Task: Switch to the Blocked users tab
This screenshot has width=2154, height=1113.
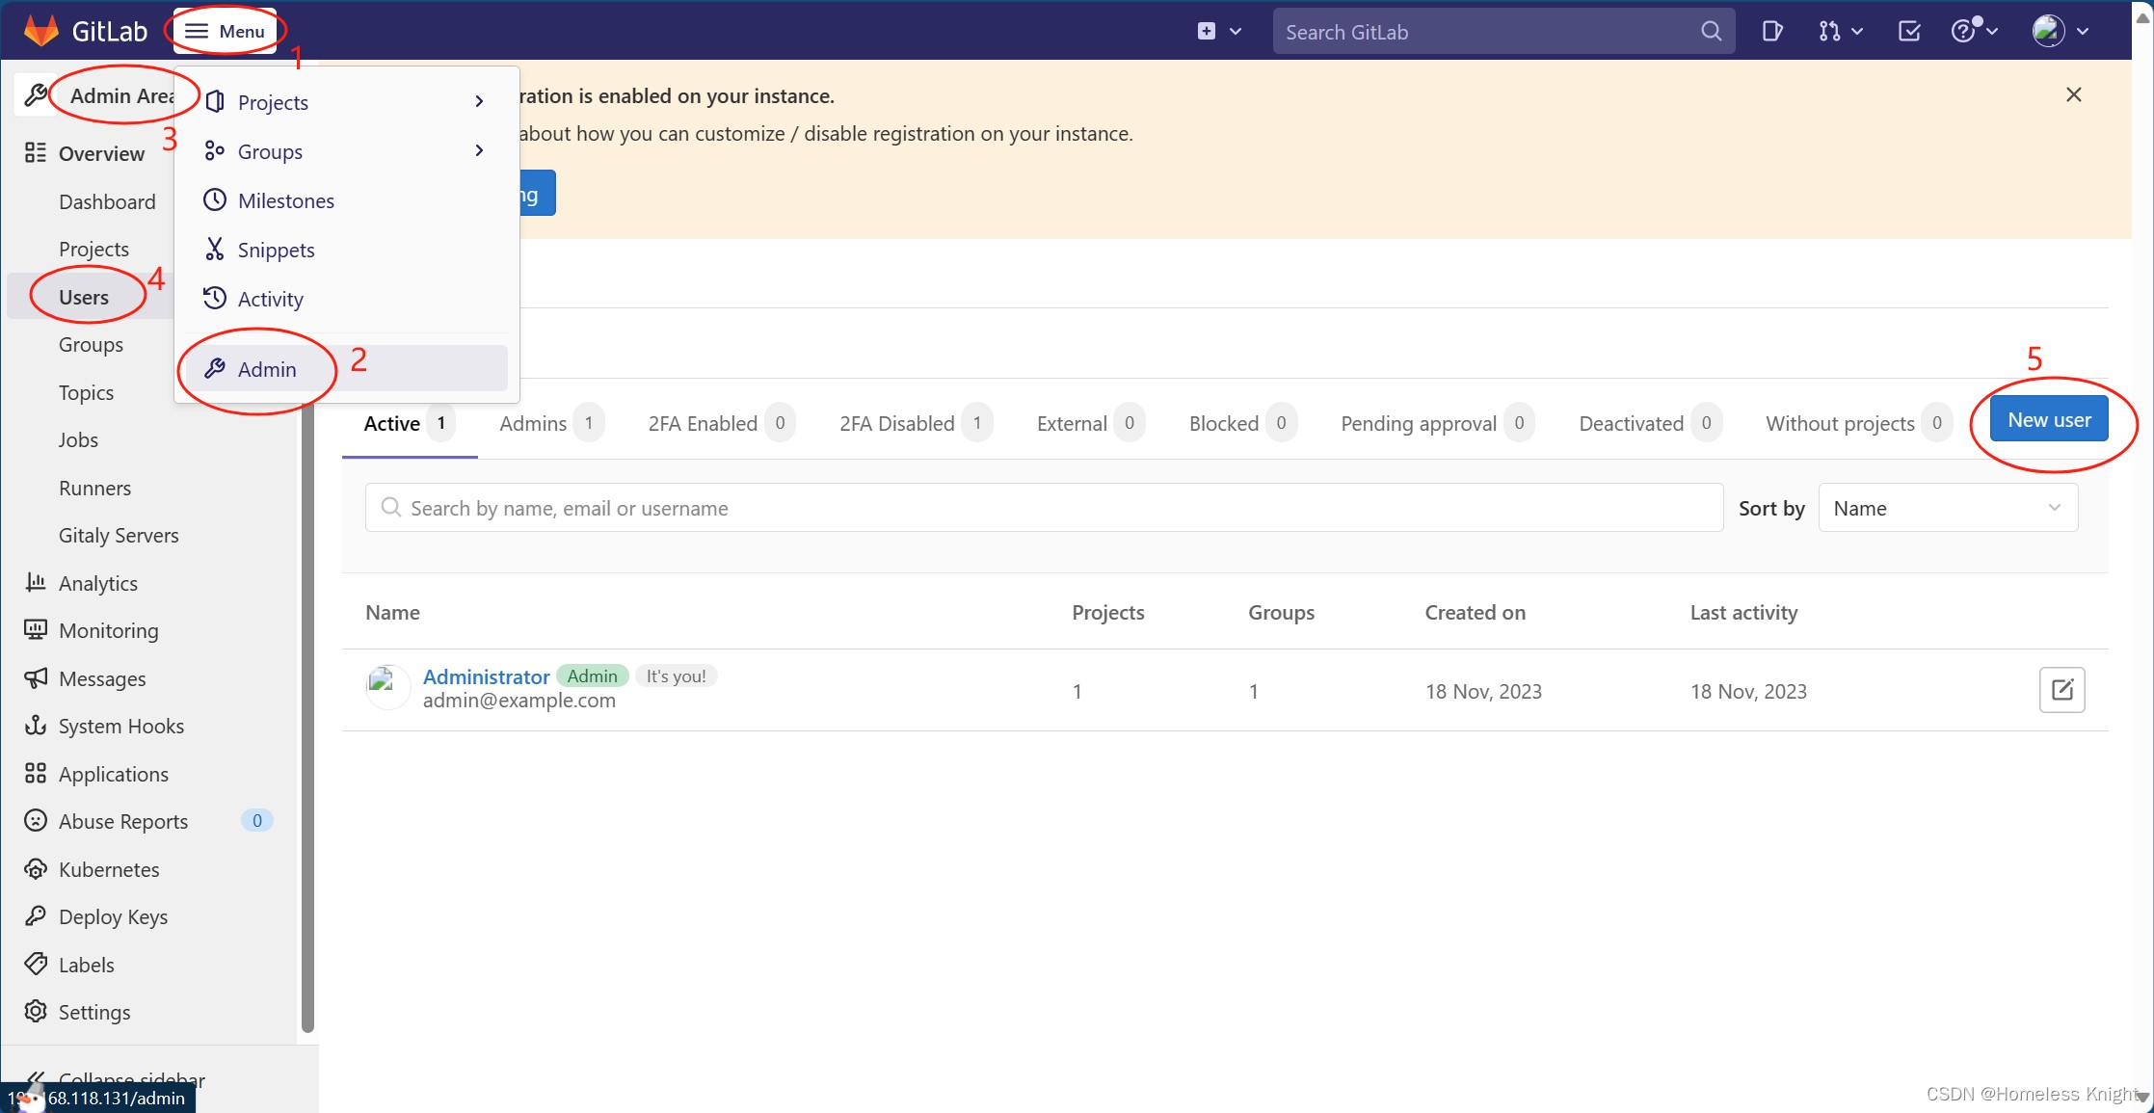Action: click(1224, 423)
